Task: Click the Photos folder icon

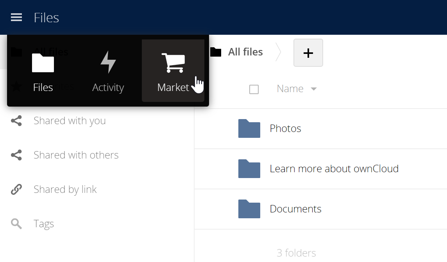Action: click(x=249, y=128)
